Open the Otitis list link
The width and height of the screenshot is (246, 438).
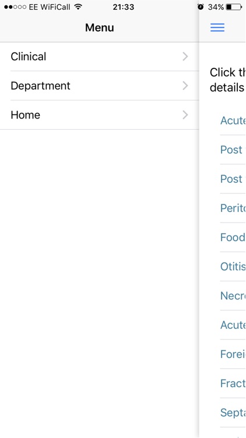click(233, 266)
